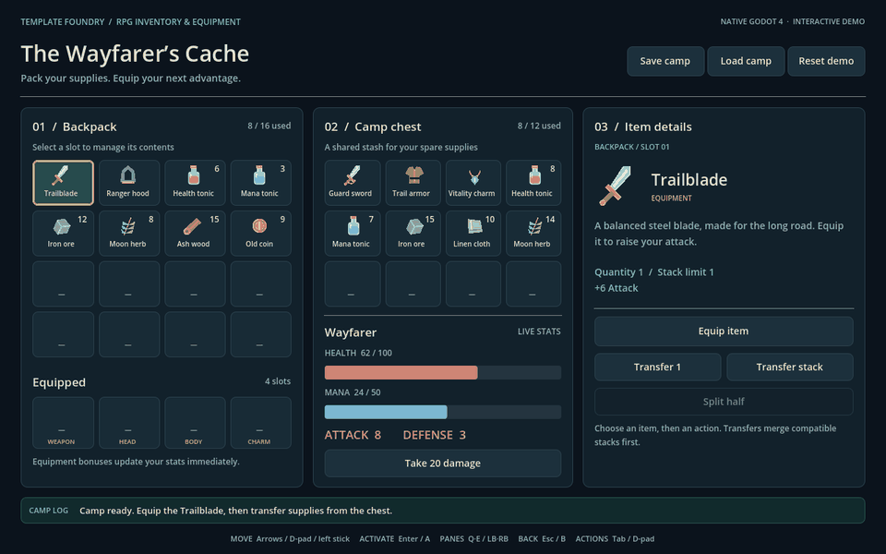
Task: Save the camp
Action: pos(665,61)
